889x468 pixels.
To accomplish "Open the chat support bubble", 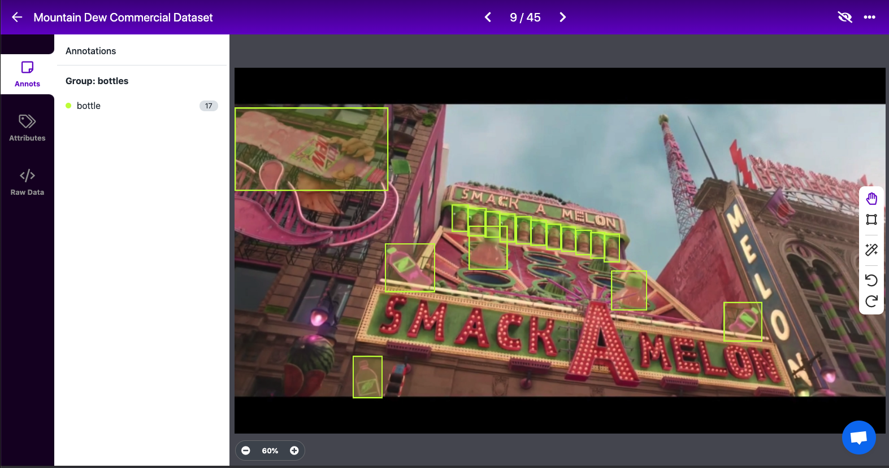I will tap(858, 438).
